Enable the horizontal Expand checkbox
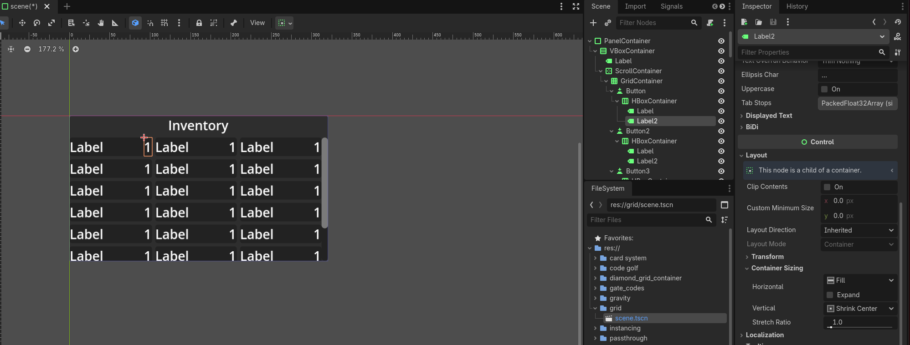 coord(830,295)
